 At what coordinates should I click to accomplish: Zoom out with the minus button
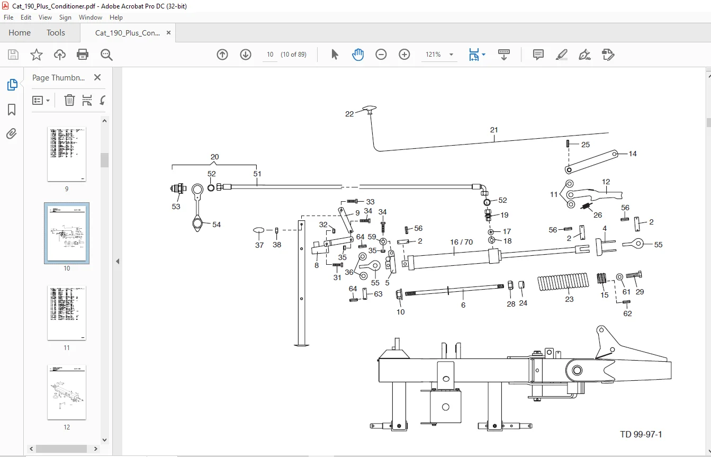coord(381,55)
